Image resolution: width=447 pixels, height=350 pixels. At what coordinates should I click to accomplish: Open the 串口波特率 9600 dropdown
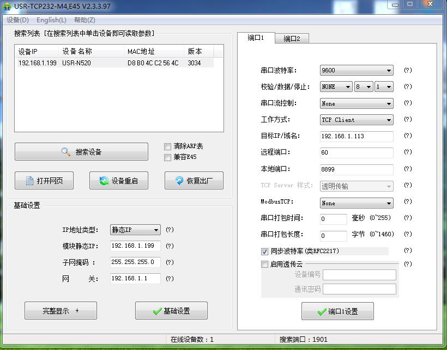click(357, 71)
